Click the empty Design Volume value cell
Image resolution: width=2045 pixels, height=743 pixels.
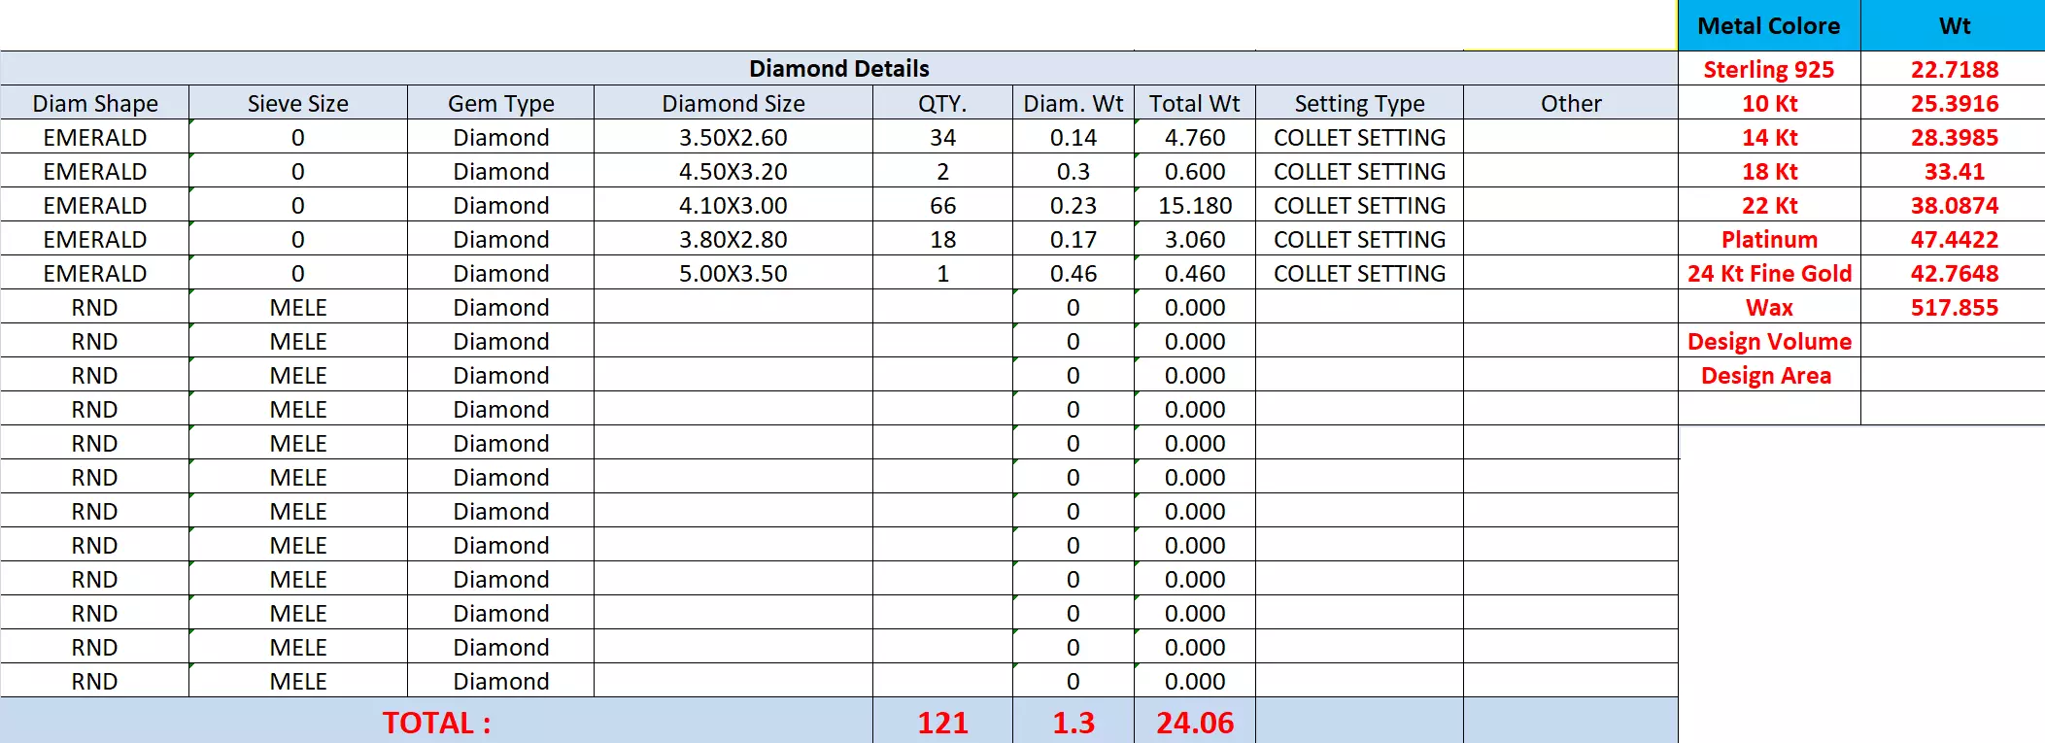[1954, 341]
